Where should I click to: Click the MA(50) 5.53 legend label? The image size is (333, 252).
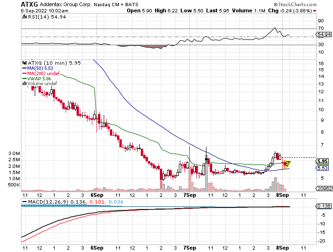40,68
